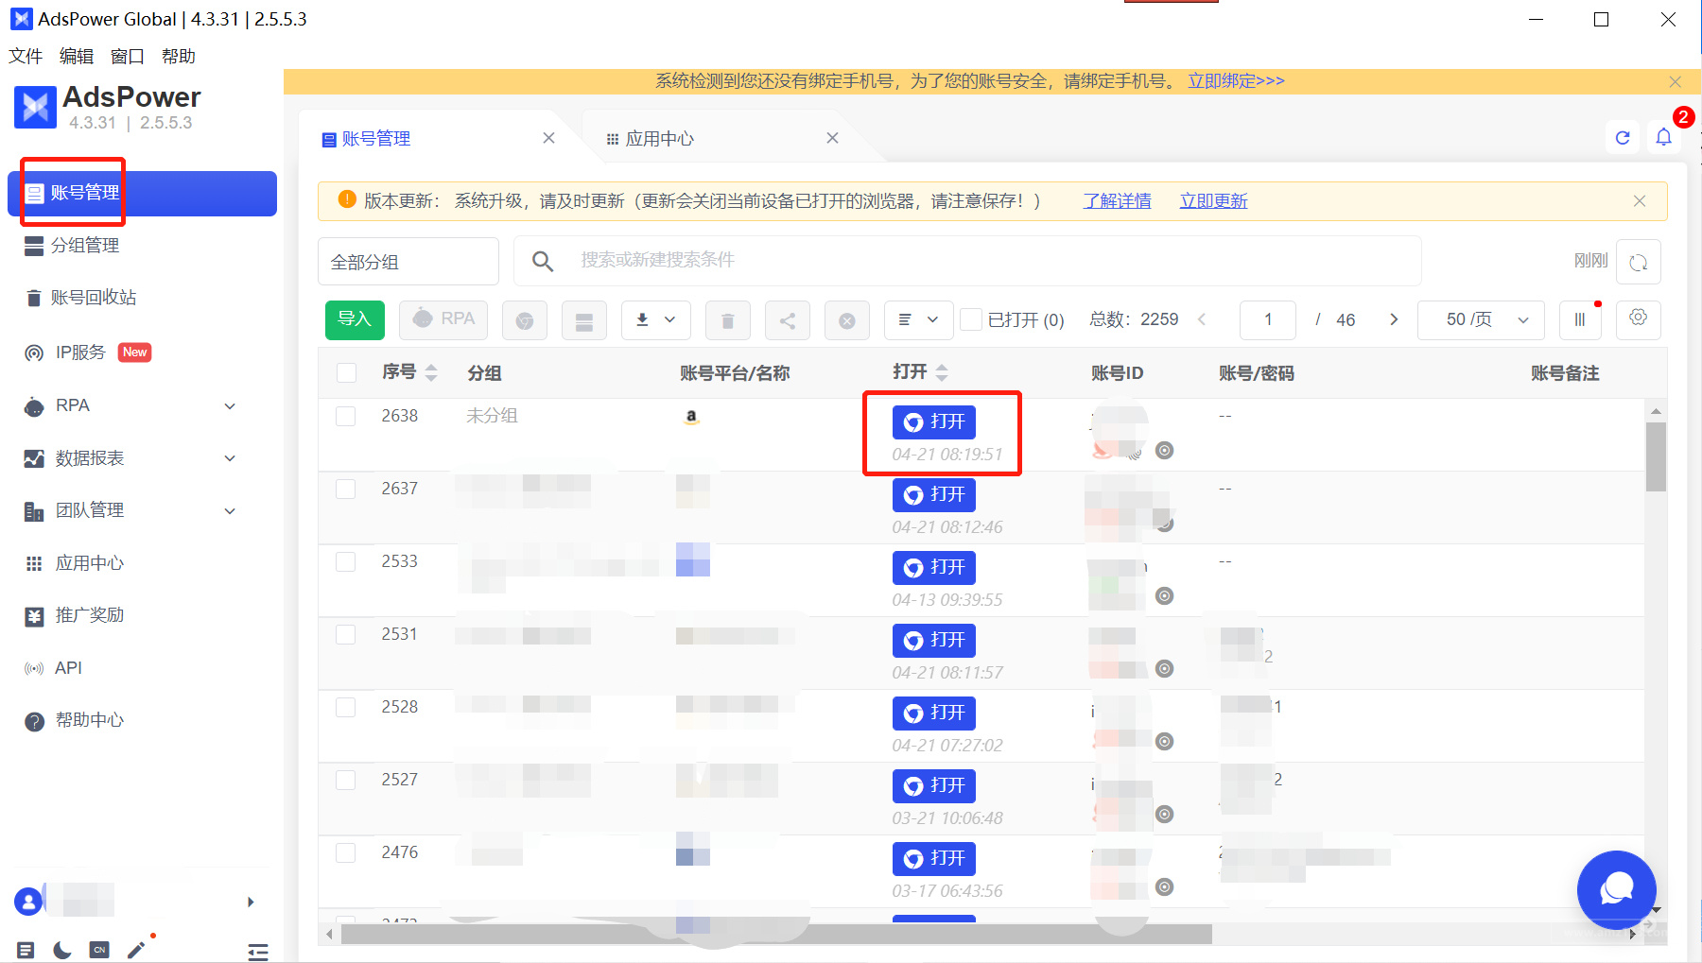This screenshot has width=1702, height=963.
Task: Click the 立即更新 link
Action: [1213, 201]
